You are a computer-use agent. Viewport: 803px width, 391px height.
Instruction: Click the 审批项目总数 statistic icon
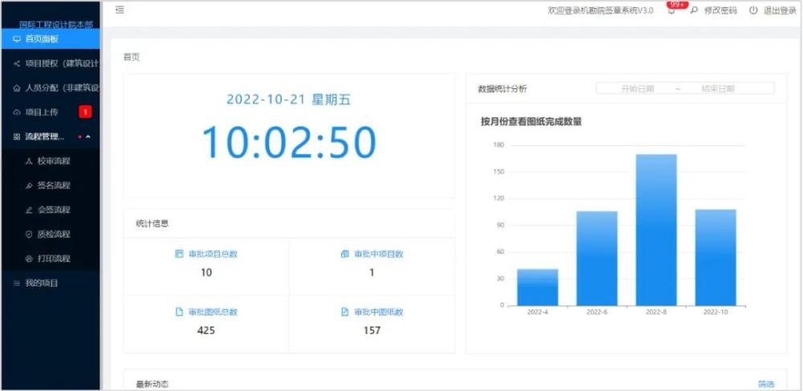coord(179,254)
